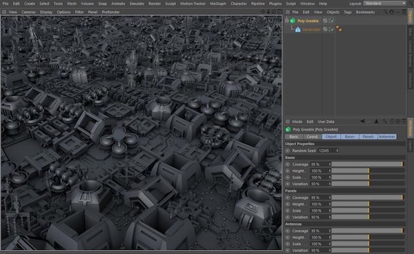414x254 pixels.
Task: Toggle the Attribute Manager lock icon
Action: [392, 121]
